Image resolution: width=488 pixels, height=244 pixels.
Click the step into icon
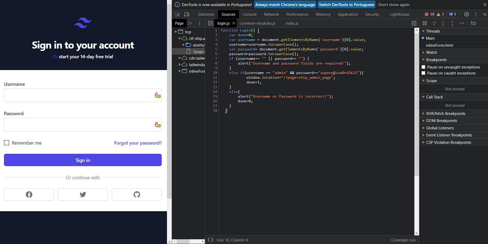point(443,23)
